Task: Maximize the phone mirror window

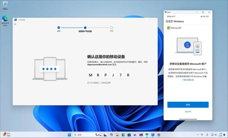Action: pyautogui.click(x=203, y=12)
